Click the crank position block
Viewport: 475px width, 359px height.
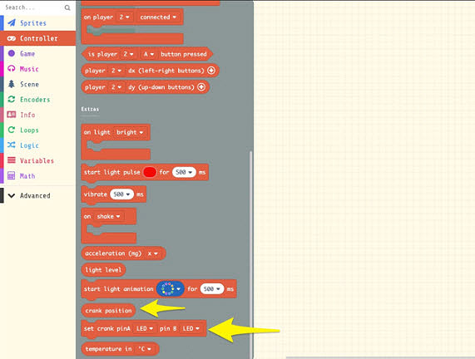(108, 311)
